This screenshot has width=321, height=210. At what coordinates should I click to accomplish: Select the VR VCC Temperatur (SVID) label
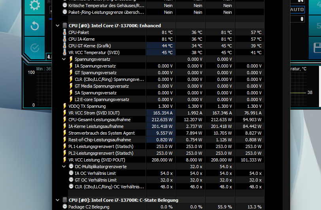tap(94, 52)
